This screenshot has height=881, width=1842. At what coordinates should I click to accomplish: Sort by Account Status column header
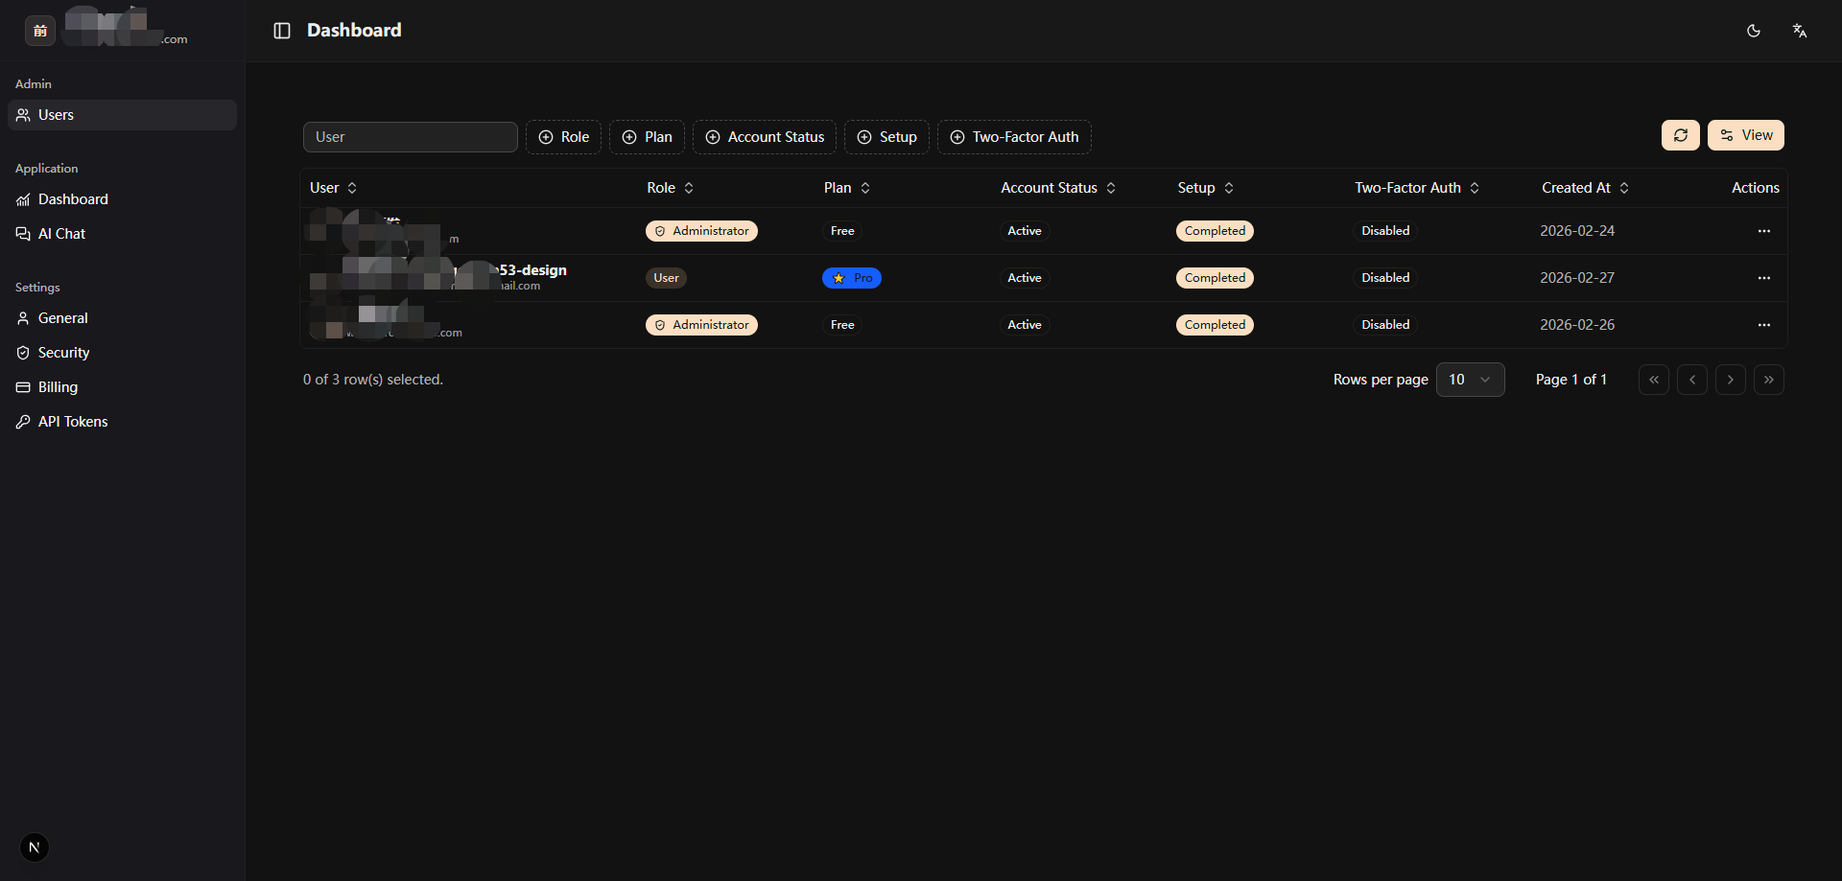coord(1057,188)
